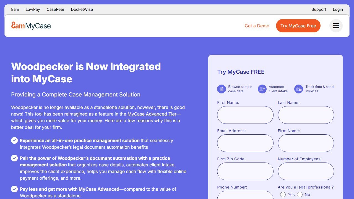Open the Login page
Screen dimensions: 354x199
pyautogui.click(x=338, y=9)
